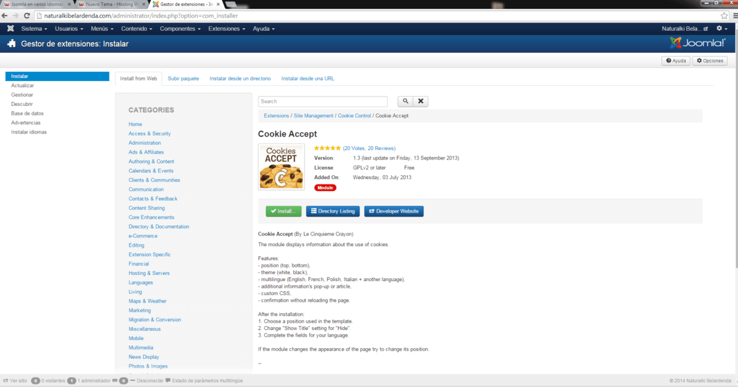
Task: Open the Ayuda dropdown menu
Action: [x=264, y=29]
